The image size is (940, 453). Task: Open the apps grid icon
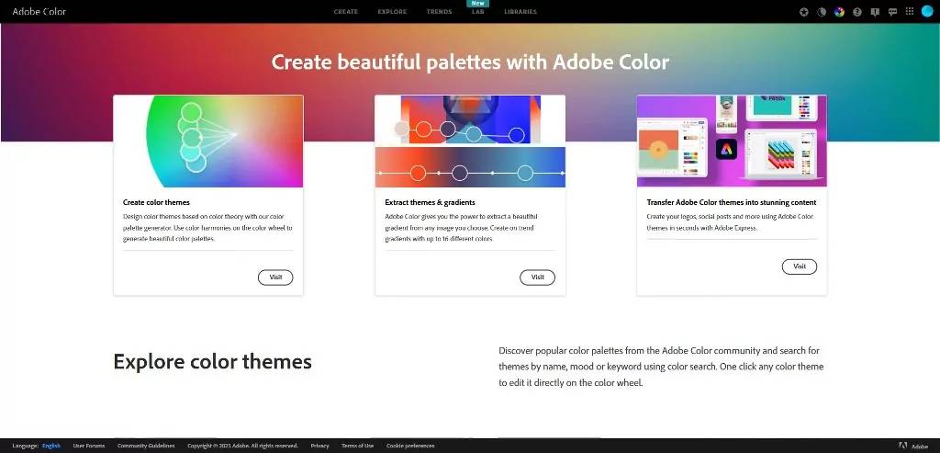coord(910,12)
